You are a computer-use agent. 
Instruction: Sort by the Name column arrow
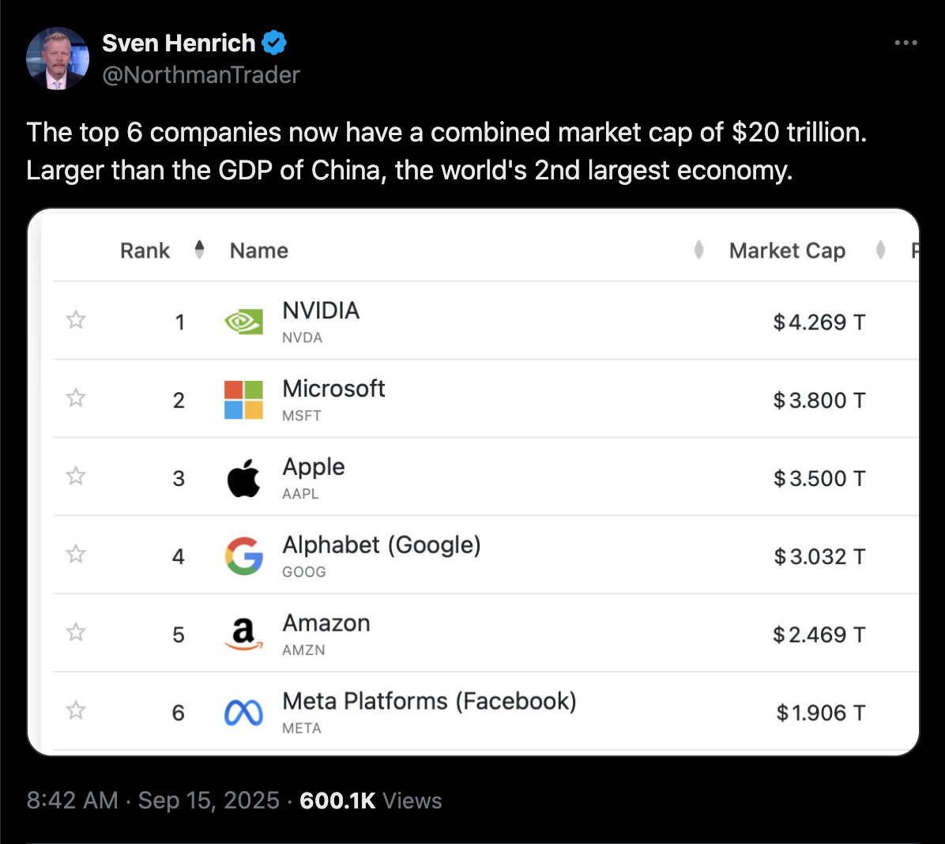click(x=699, y=250)
